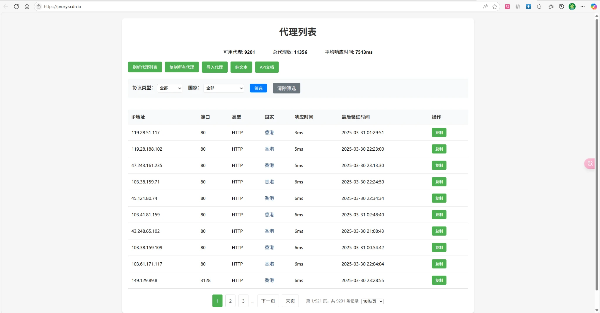Copy the proxy 119.28.51.117 row
This screenshot has width=600, height=313.
coord(439,132)
